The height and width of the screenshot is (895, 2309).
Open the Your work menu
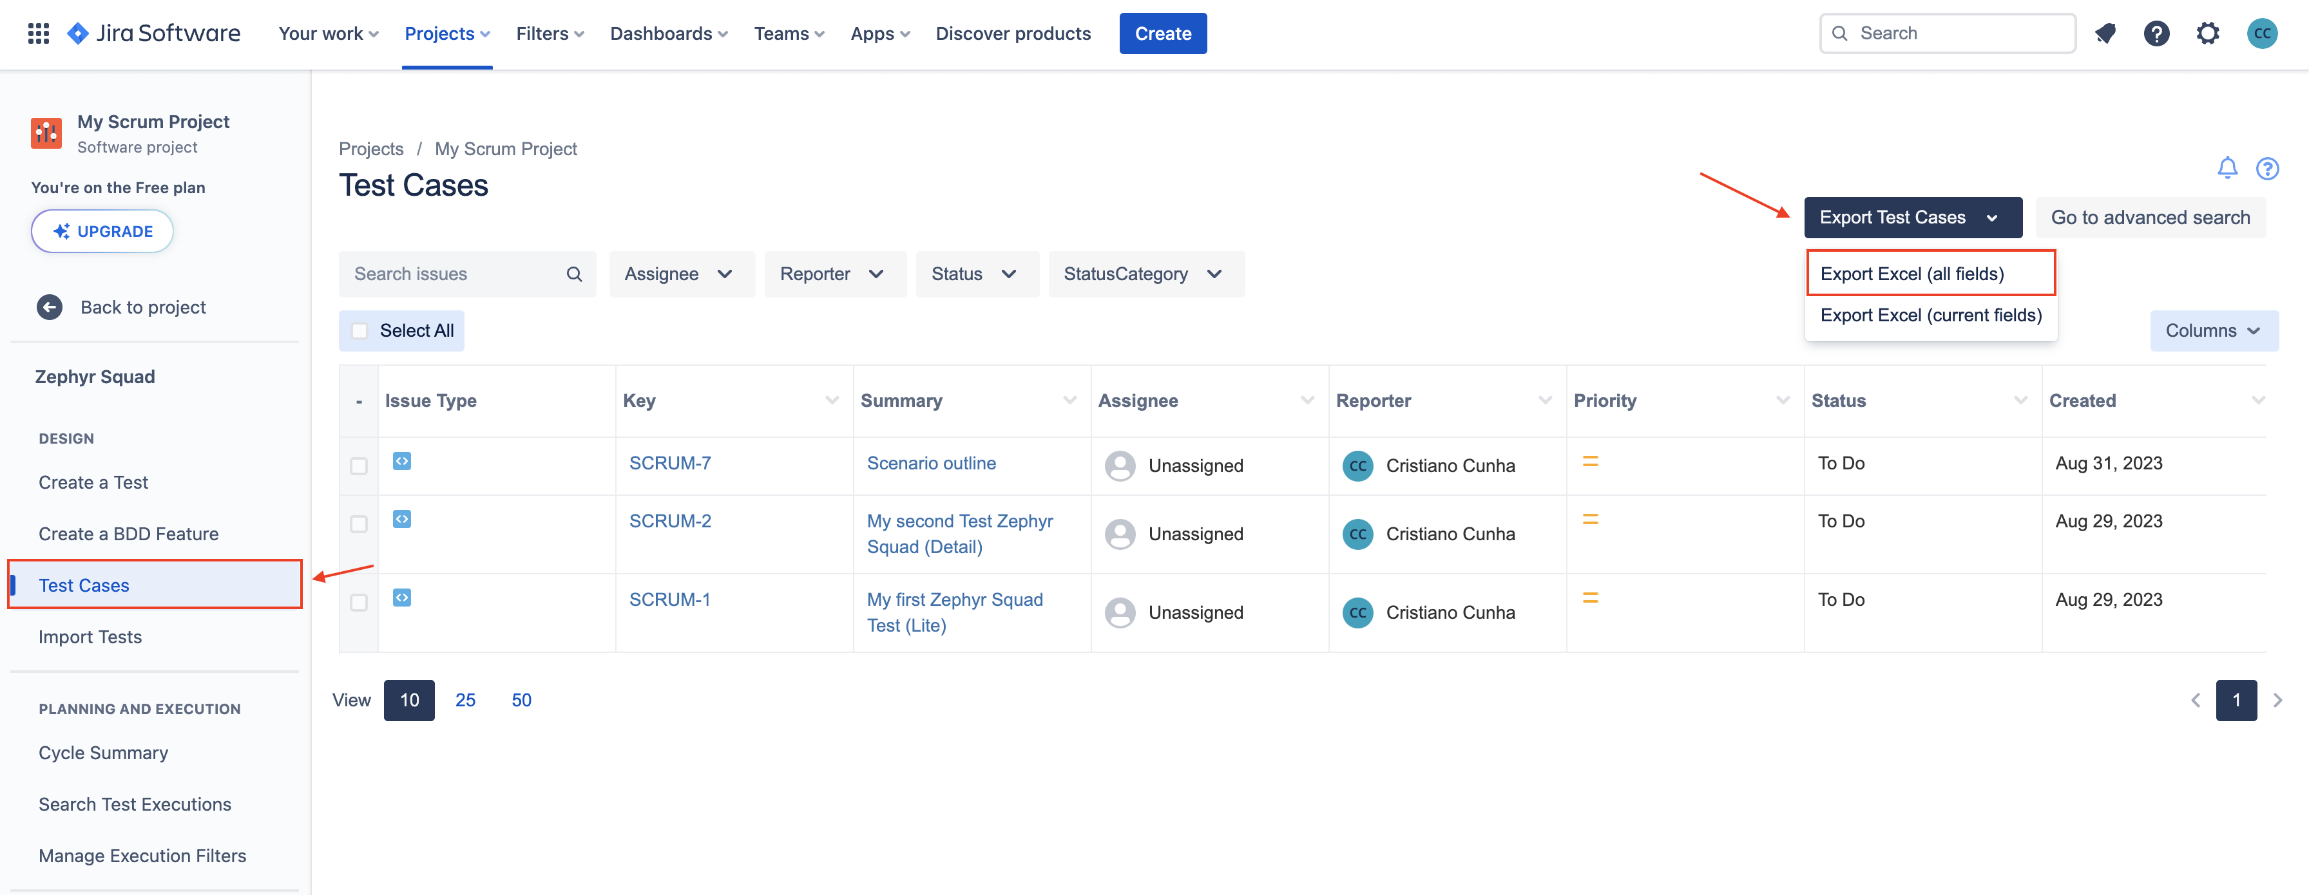(x=328, y=33)
